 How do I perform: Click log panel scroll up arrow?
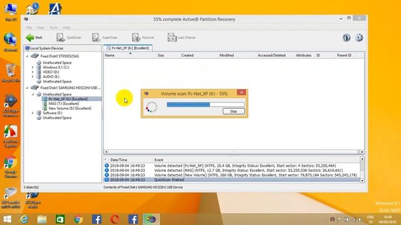pyautogui.click(x=362, y=159)
